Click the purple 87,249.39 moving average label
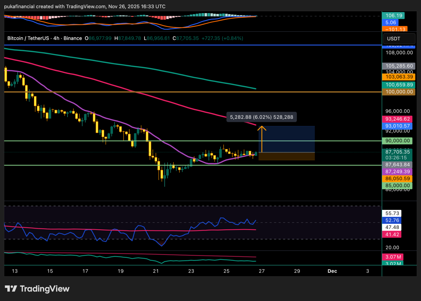Screen dimensions: 421x301 pyautogui.click(x=397, y=172)
